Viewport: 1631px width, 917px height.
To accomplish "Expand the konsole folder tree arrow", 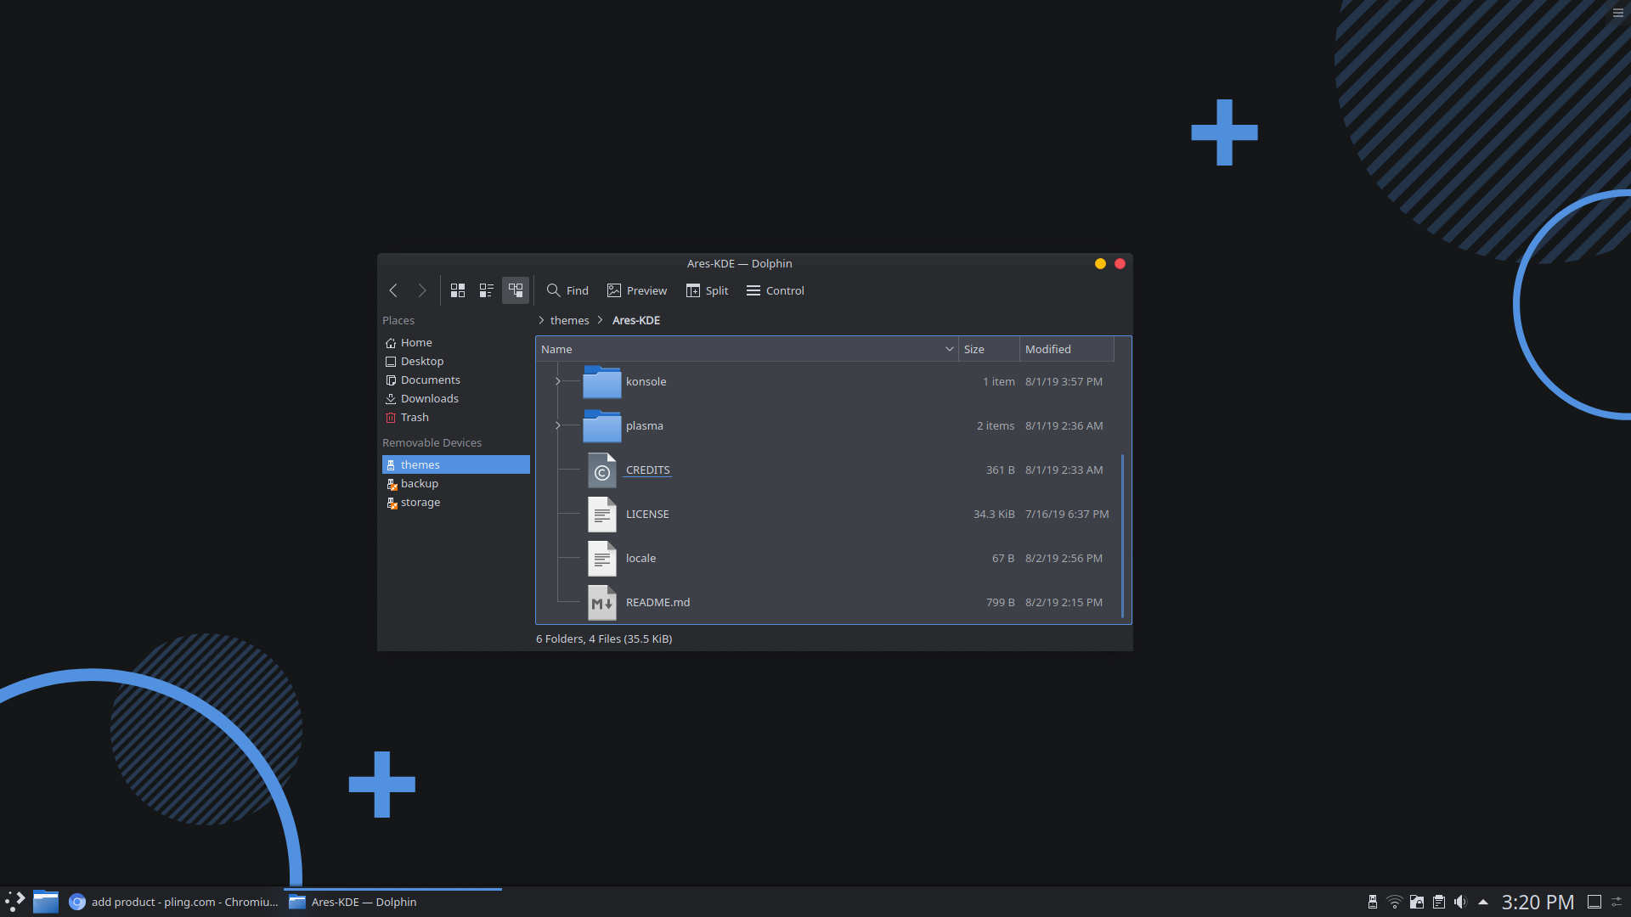I will click(557, 381).
